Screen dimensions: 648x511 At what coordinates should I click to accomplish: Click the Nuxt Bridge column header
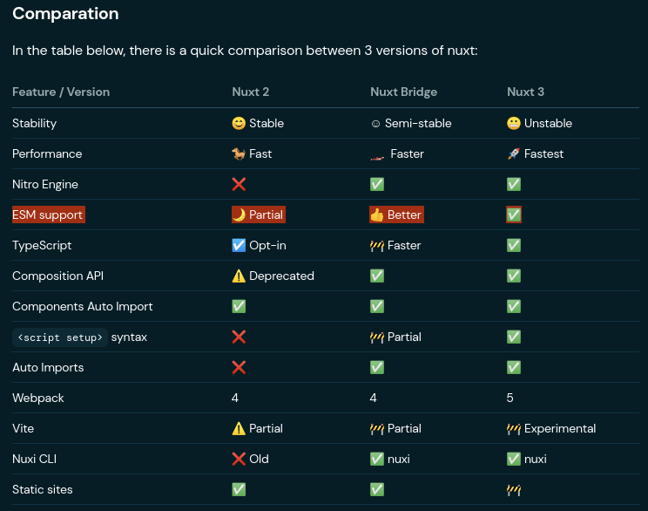pyautogui.click(x=403, y=92)
